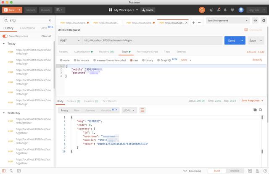Switch to two-pane layout icon
The width and height of the screenshot is (269, 174).
[x=250, y=171]
